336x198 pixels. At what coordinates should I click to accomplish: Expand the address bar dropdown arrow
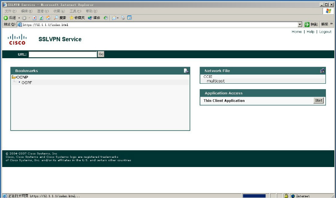coord(300,25)
